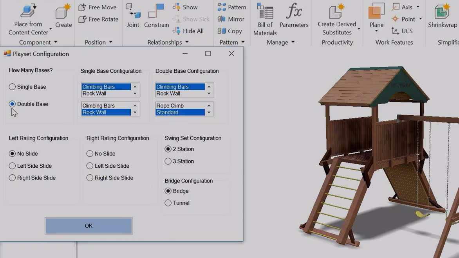Expand the Relationships panel dropdown
This screenshot has height=258, width=459.
coord(187,42)
